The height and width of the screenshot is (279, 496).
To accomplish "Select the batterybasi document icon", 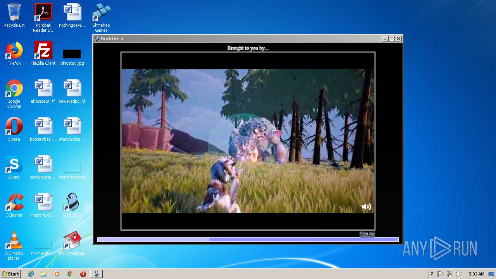I will click(43, 130).
